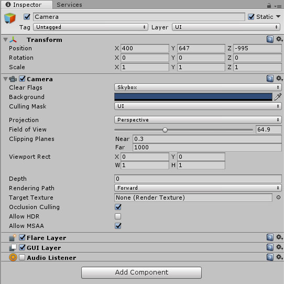Screen dimensions: 284x284
Task: Enable the Audio Listener component checkbox
Action: pos(22,257)
